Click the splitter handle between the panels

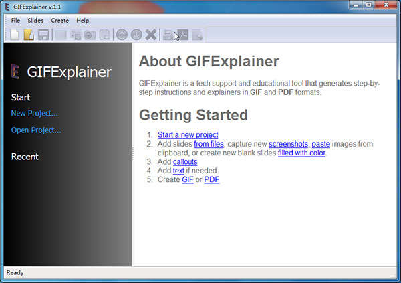tap(132, 154)
